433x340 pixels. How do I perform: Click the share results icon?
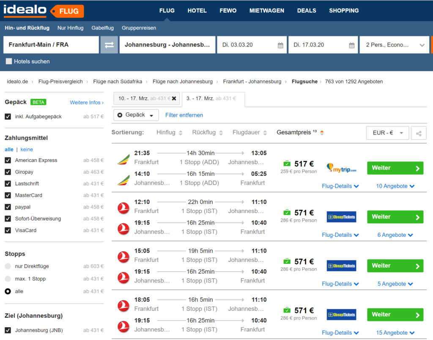[x=419, y=133]
